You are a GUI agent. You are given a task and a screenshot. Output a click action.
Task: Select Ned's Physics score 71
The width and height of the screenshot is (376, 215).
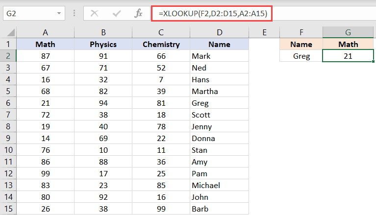point(103,68)
